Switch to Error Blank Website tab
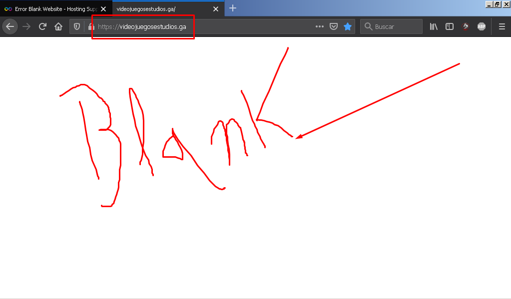Screen dimensions: 511x299 tap(49, 9)
